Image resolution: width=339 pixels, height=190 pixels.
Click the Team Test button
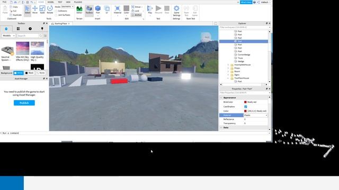tap(186, 11)
